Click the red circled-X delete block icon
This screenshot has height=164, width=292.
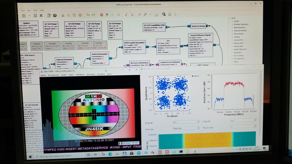tap(80, 15)
